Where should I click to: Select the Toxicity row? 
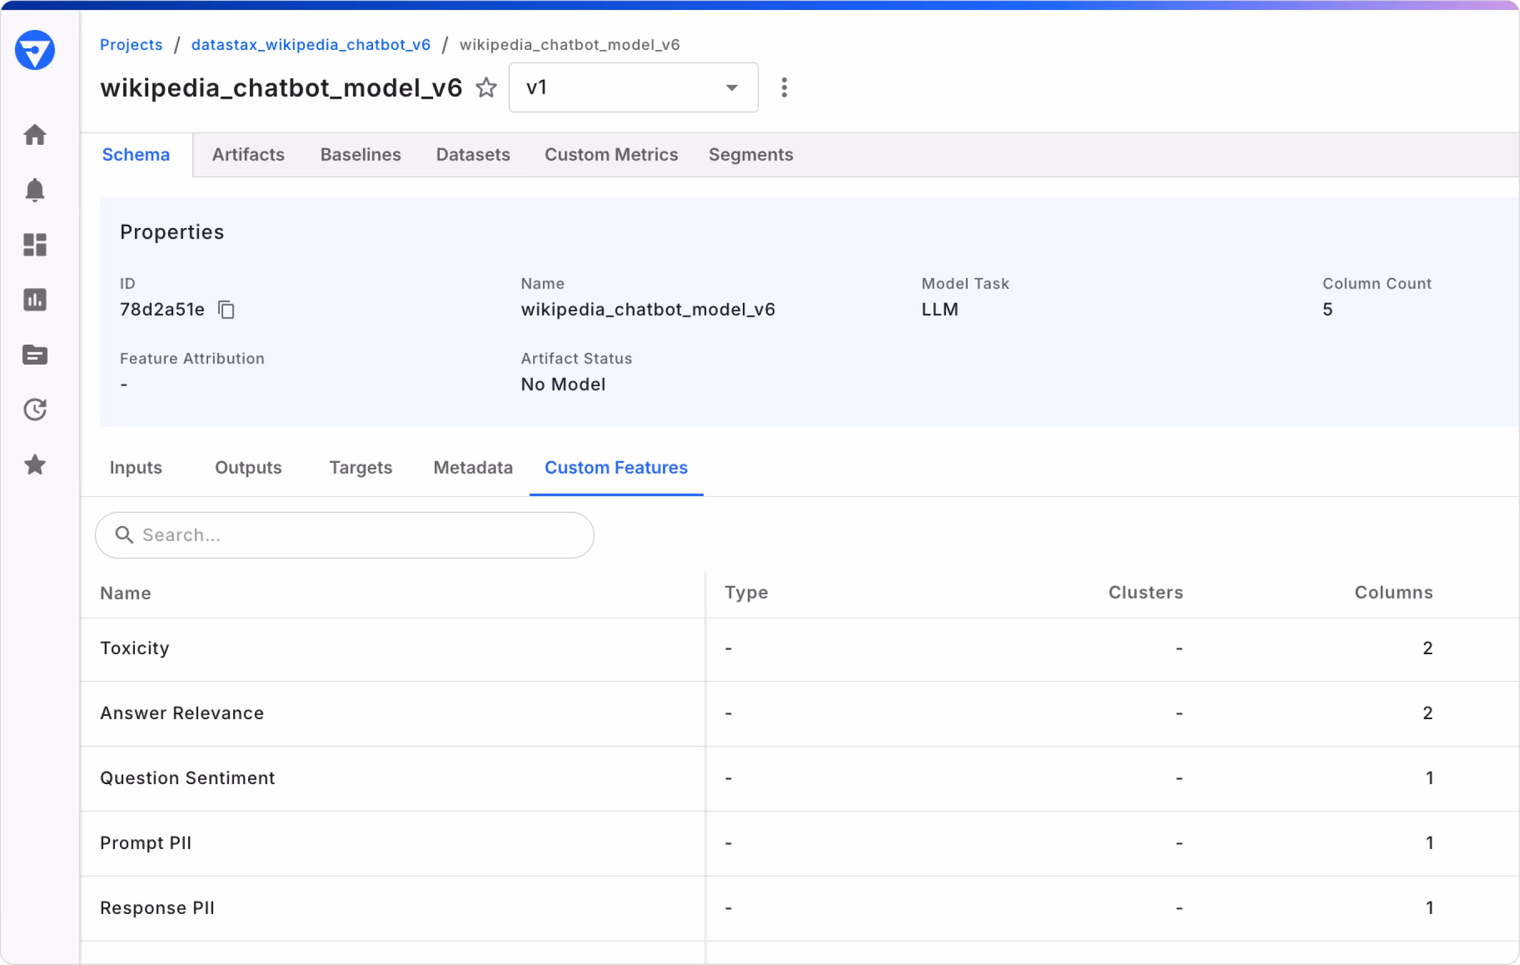(799, 649)
